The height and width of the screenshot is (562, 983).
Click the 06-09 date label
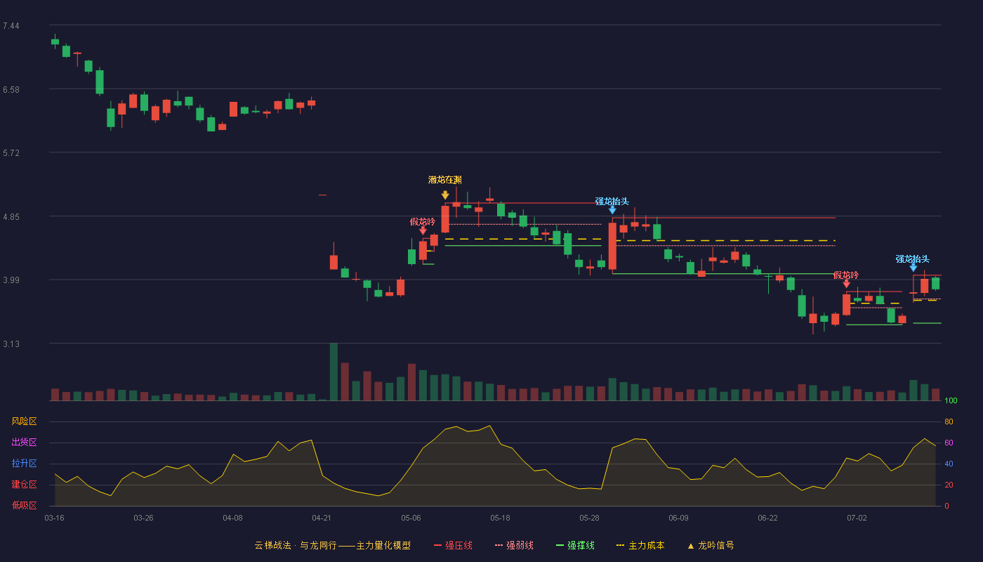click(x=678, y=518)
